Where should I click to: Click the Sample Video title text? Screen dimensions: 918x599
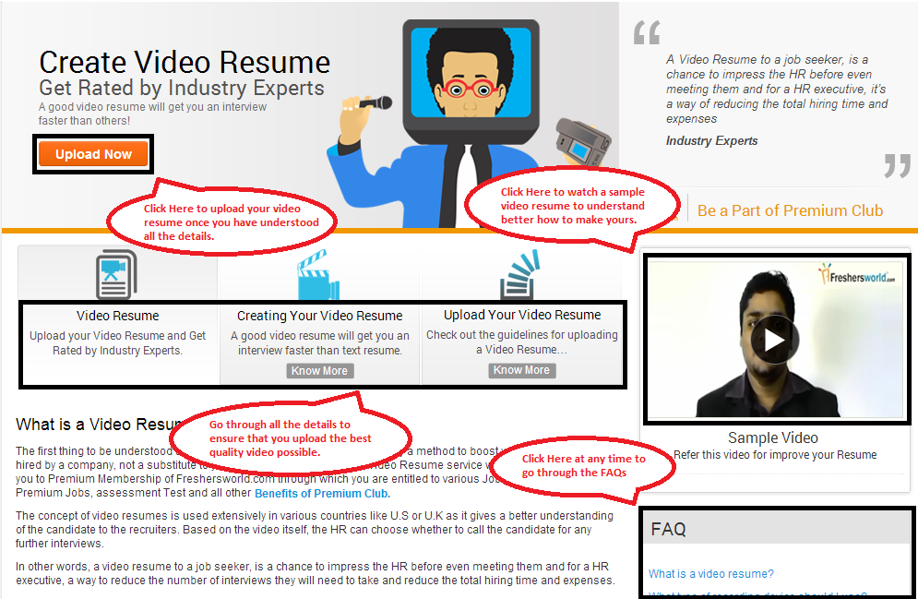[x=773, y=437]
